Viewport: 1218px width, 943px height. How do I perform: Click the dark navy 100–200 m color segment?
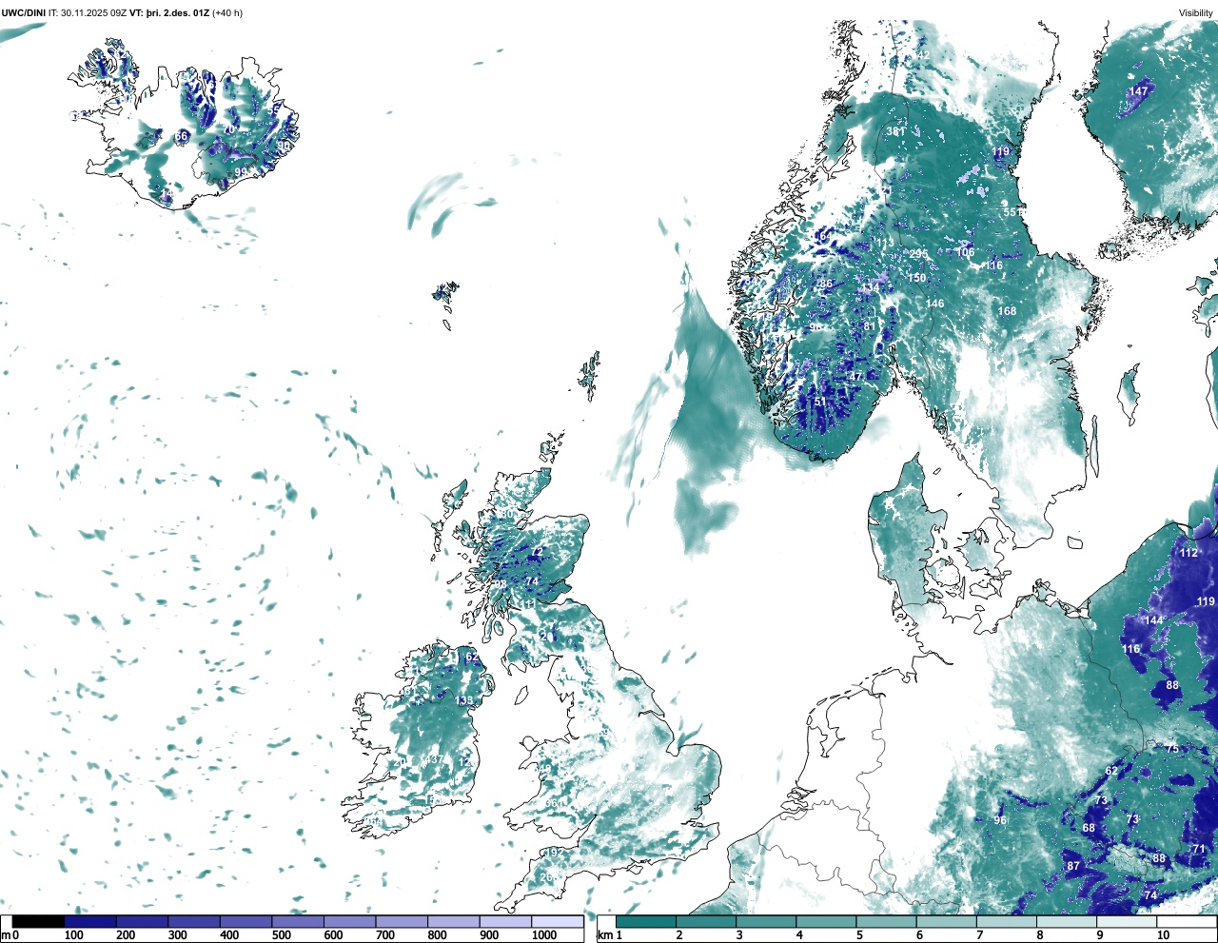[90, 922]
